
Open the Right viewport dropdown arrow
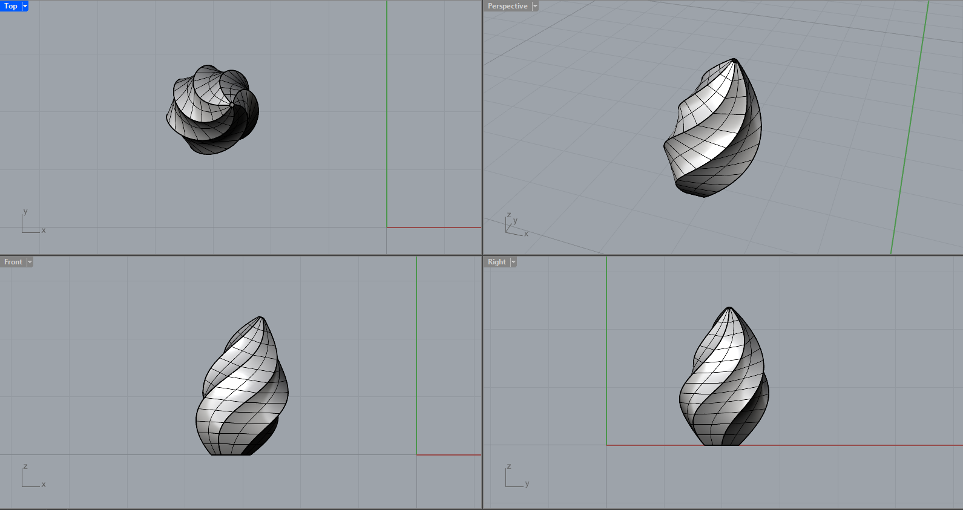tap(513, 262)
